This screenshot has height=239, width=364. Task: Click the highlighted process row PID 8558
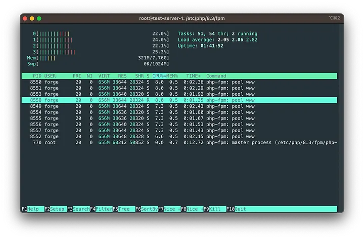179,100
